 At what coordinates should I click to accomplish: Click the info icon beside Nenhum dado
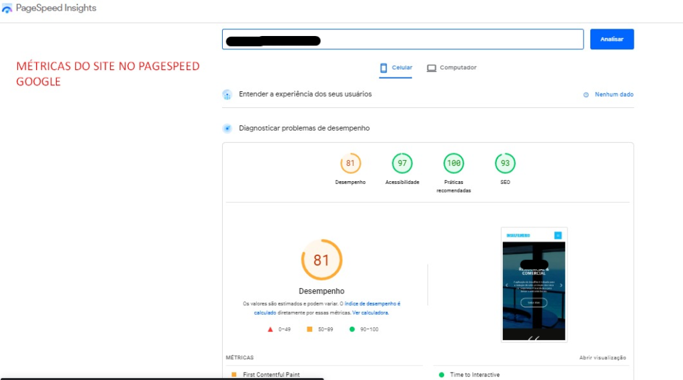(x=586, y=95)
